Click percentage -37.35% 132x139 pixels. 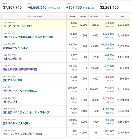(x=110, y=81)
